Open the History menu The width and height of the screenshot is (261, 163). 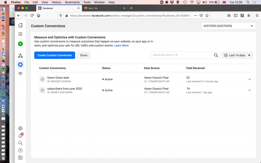coord(56,2)
